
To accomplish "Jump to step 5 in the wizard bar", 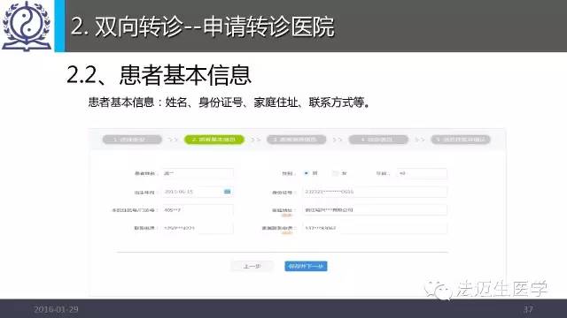I will 461,140.
